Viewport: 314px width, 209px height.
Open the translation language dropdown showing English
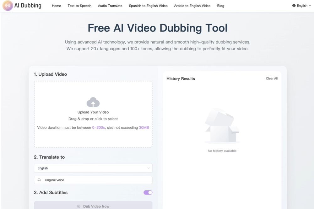point(93,168)
